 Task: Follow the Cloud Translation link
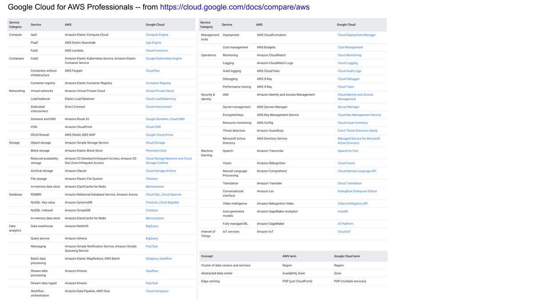pyautogui.click(x=350, y=184)
